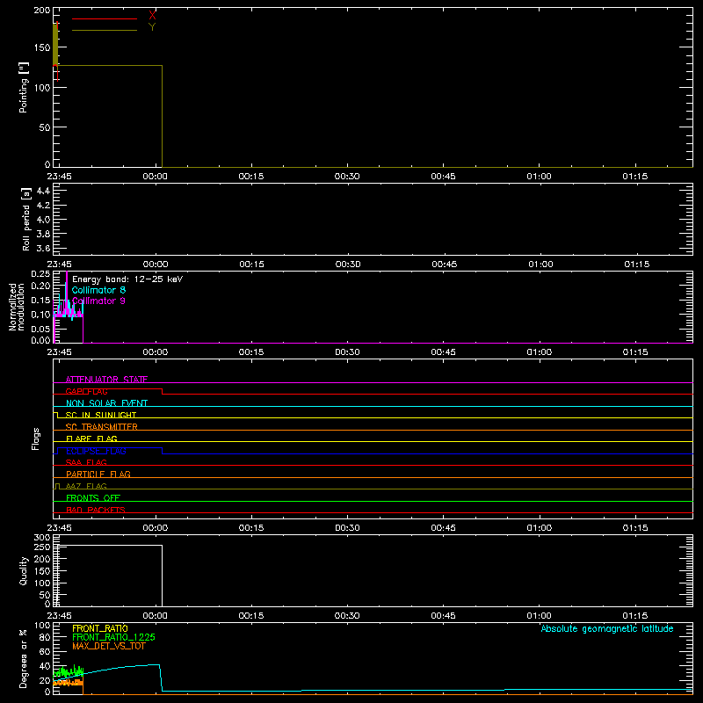The height and width of the screenshot is (703, 703).
Task: Click the 300 tick on Quality axis
Action: click(42, 538)
